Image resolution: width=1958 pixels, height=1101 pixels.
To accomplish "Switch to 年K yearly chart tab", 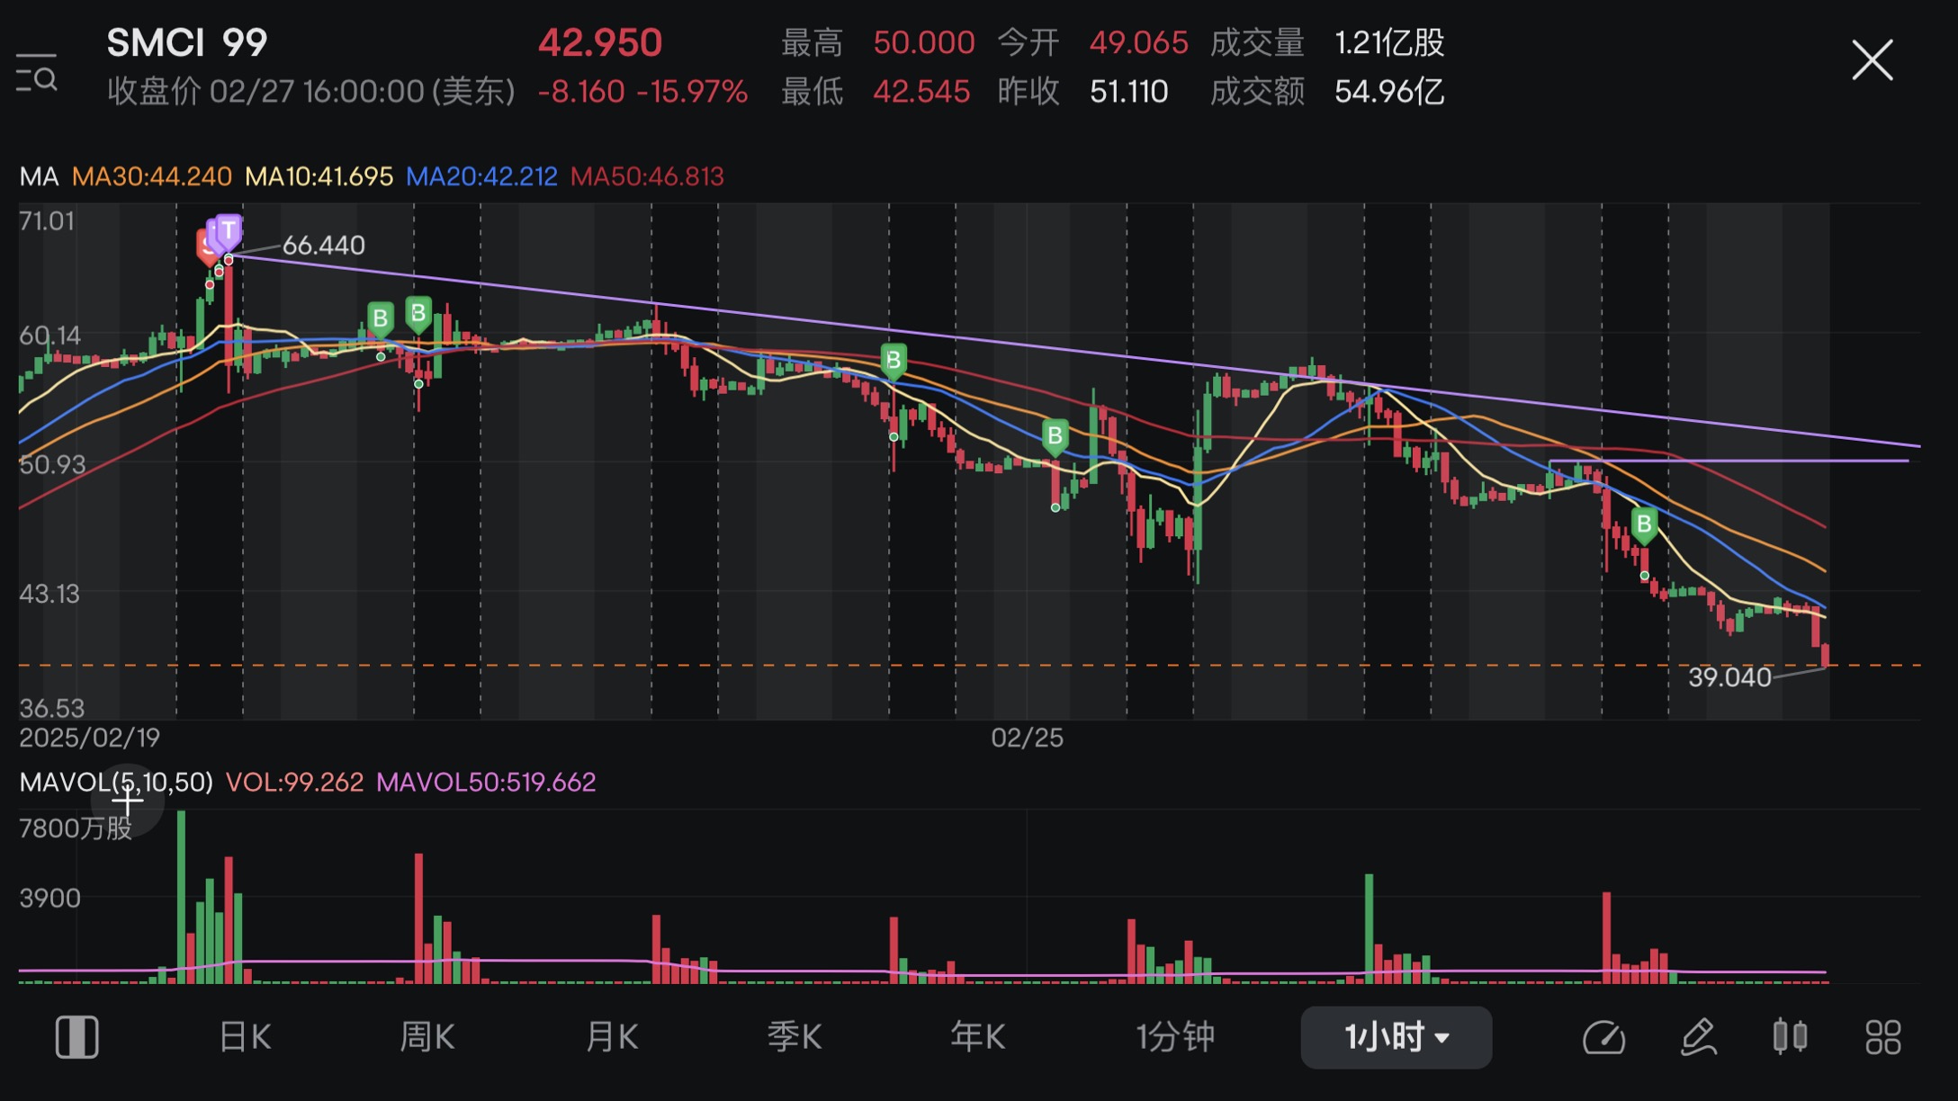I will coord(977,1037).
